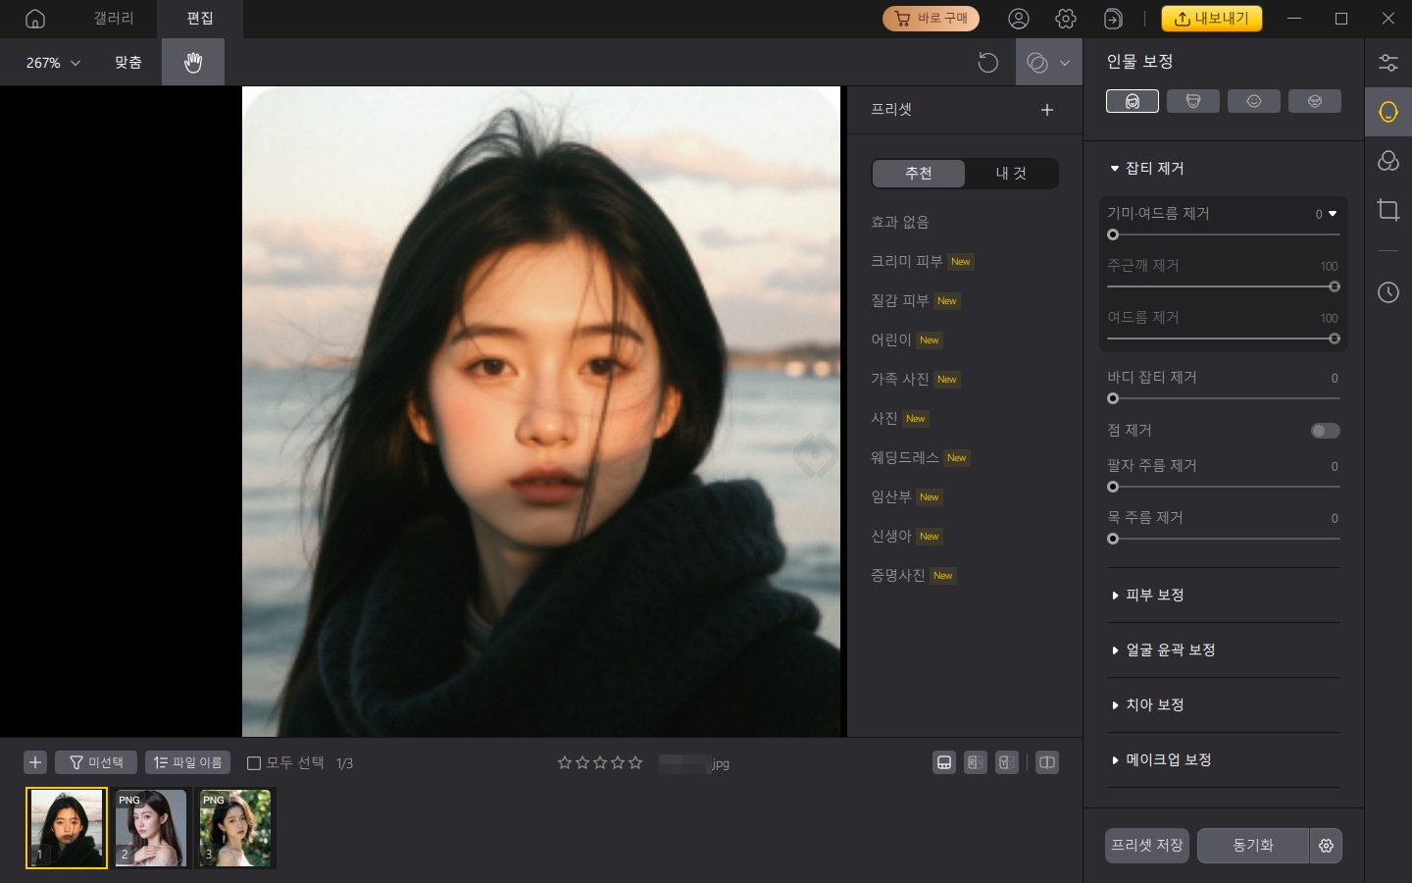Image resolution: width=1412 pixels, height=883 pixels.
Task: Select the male face retouch category icon
Action: click(1193, 101)
